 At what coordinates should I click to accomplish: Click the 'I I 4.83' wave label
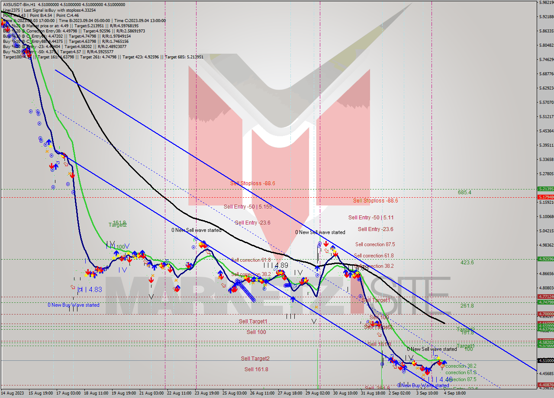tap(90, 290)
